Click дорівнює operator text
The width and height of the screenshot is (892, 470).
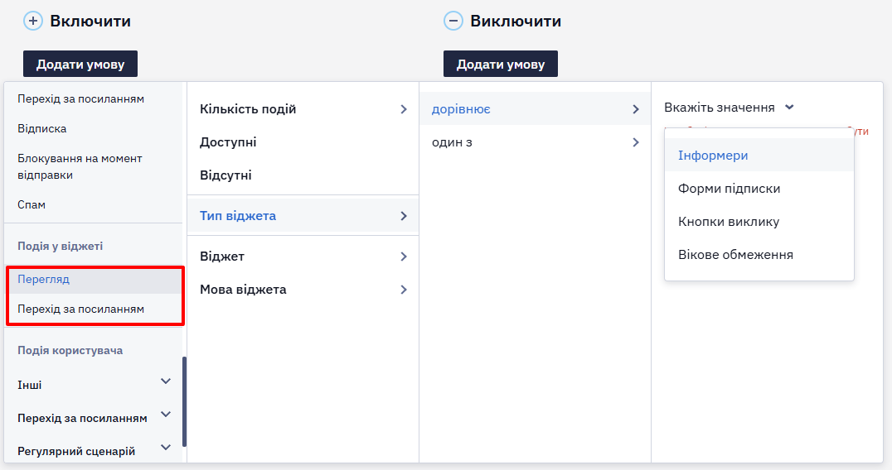(x=461, y=109)
